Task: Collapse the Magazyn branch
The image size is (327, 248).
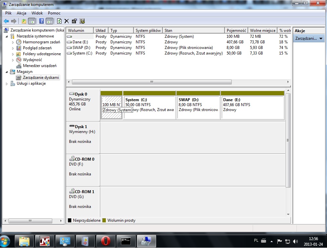Action: (7, 72)
